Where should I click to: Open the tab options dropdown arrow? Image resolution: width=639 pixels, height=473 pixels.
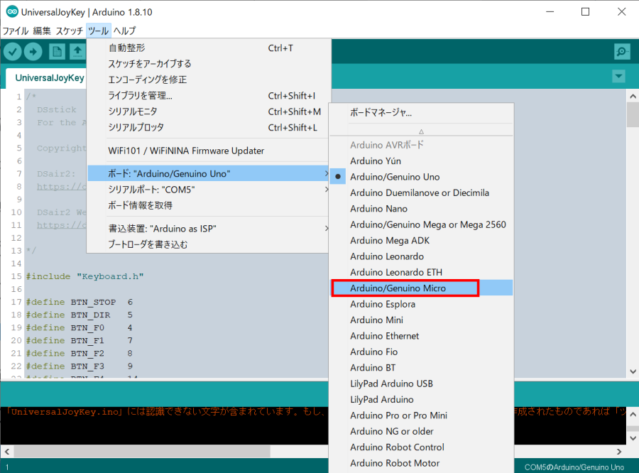tap(618, 76)
